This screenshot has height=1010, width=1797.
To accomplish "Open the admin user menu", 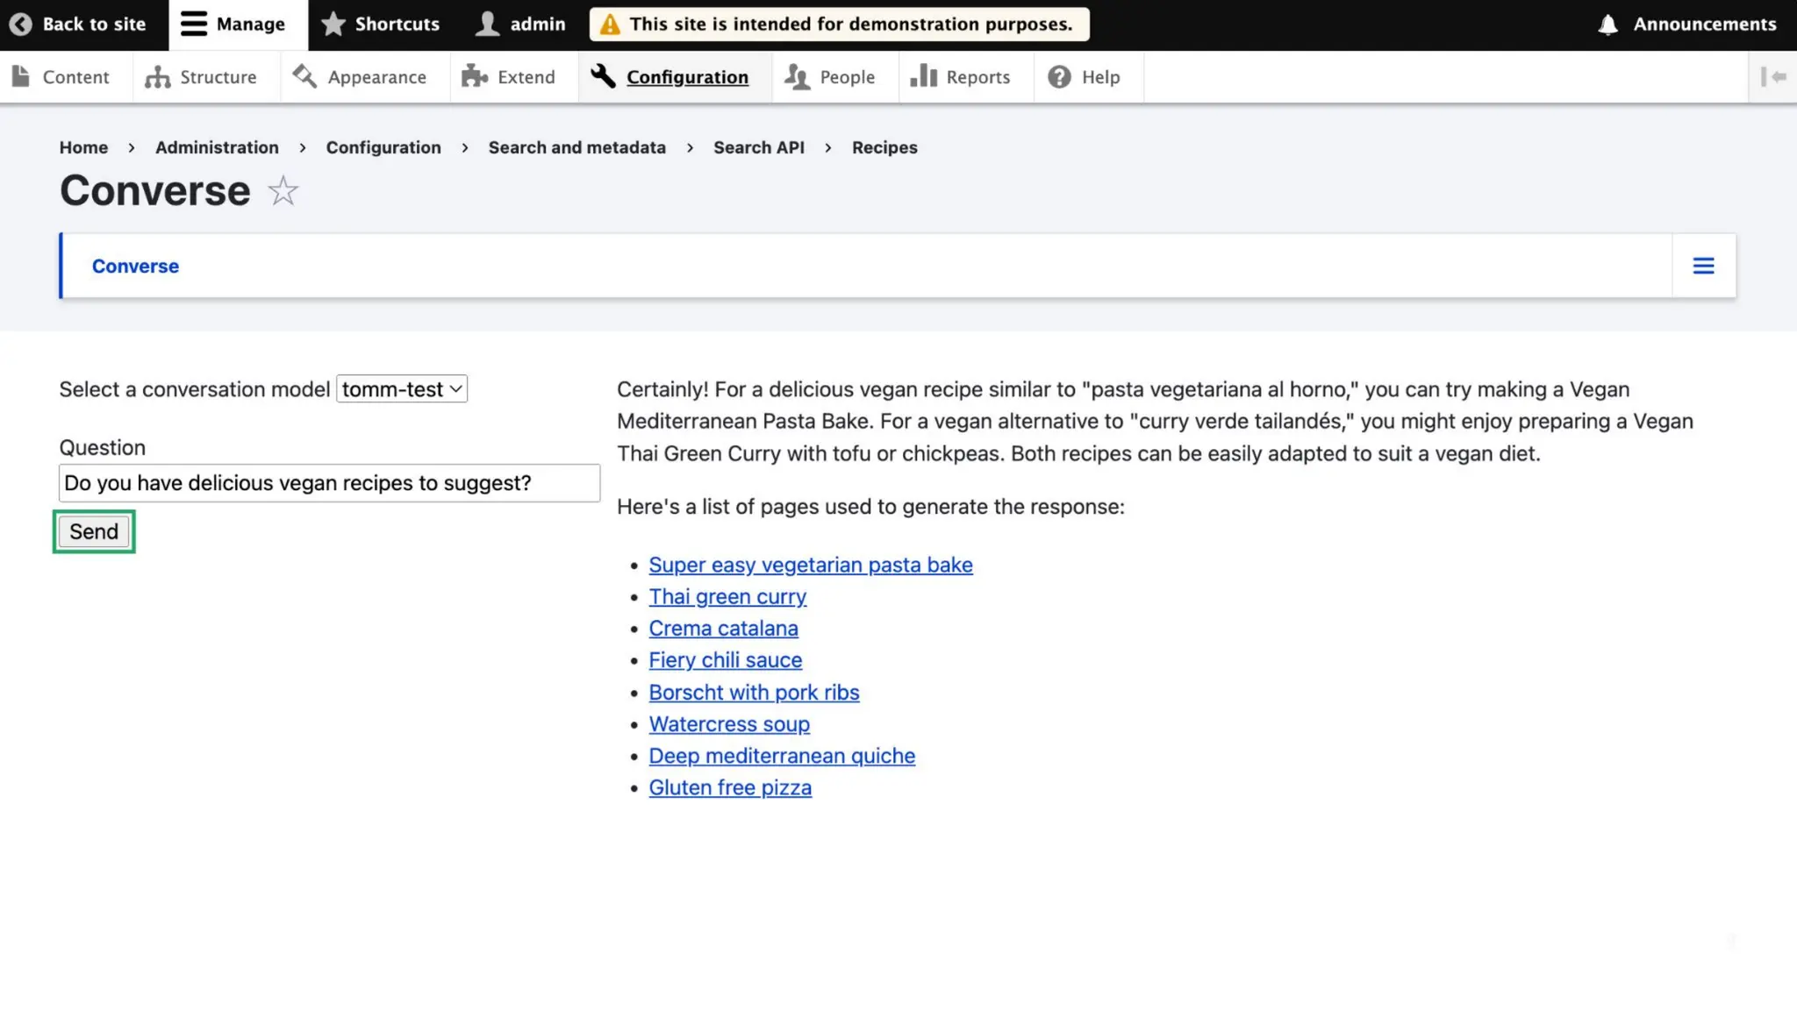I will (x=521, y=25).
